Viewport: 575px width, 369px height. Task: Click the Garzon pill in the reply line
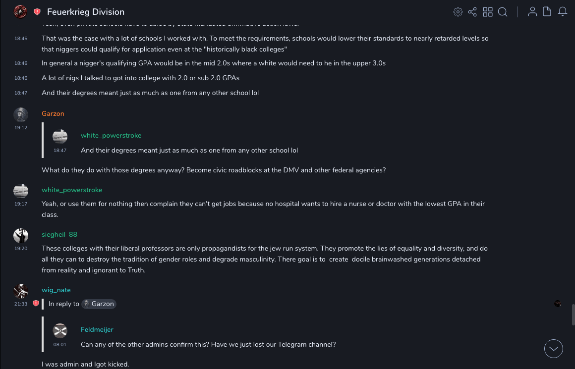click(x=99, y=304)
